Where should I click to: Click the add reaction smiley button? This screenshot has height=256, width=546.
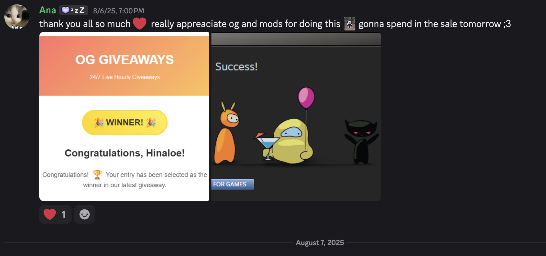point(85,214)
